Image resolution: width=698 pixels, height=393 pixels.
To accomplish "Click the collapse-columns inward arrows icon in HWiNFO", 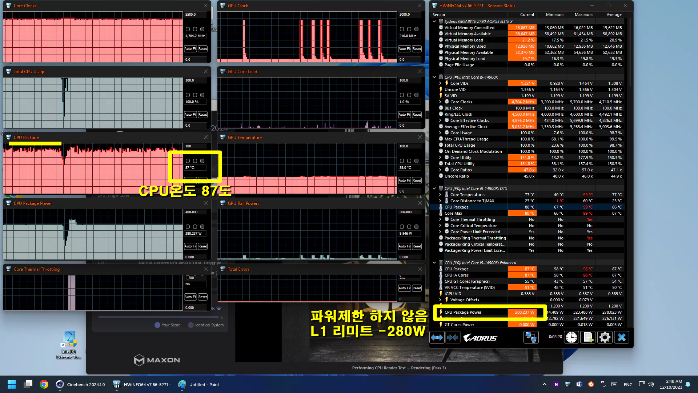I will 453,338.
